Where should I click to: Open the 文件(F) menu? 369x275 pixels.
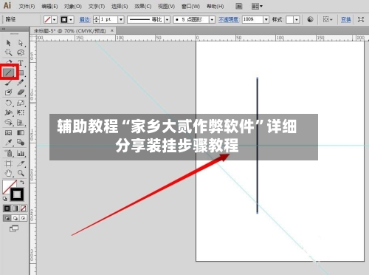point(27,6)
